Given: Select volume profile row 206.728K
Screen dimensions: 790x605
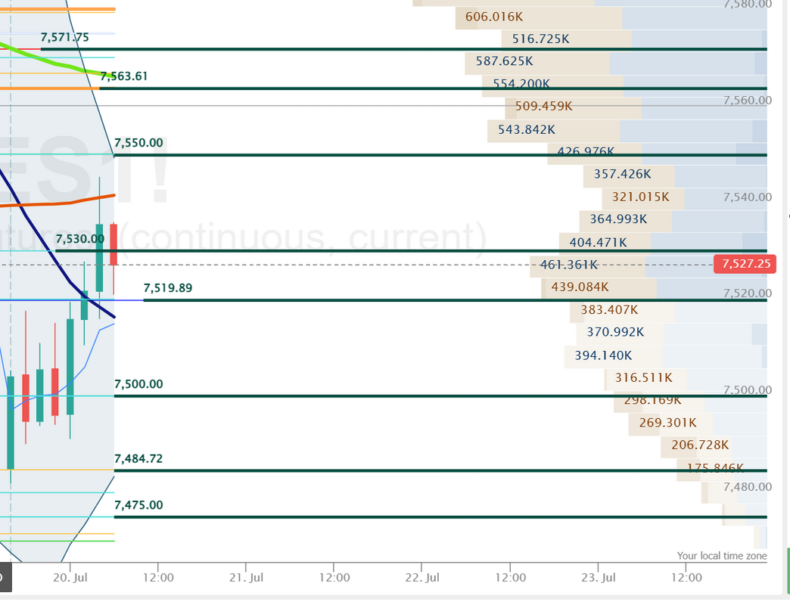Looking at the screenshot, I should [700, 445].
